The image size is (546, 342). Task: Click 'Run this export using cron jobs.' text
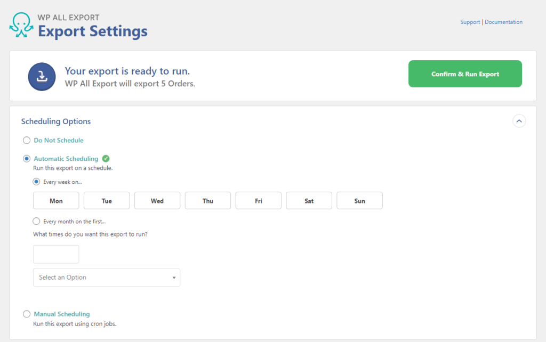click(x=75, y=324)
